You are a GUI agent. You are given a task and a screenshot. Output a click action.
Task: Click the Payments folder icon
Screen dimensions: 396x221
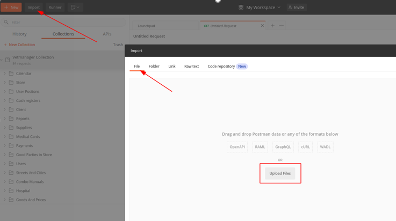coord(11,145)
